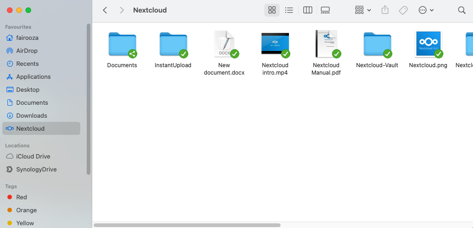Open SynologyDrive location
This screenshot has height=228, width=473.
41,170
